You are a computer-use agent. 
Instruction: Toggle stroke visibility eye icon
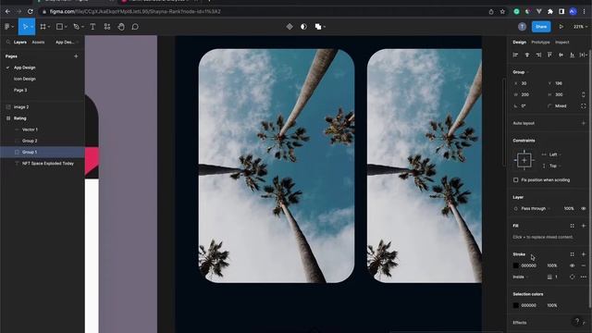(x=573, y=265)
